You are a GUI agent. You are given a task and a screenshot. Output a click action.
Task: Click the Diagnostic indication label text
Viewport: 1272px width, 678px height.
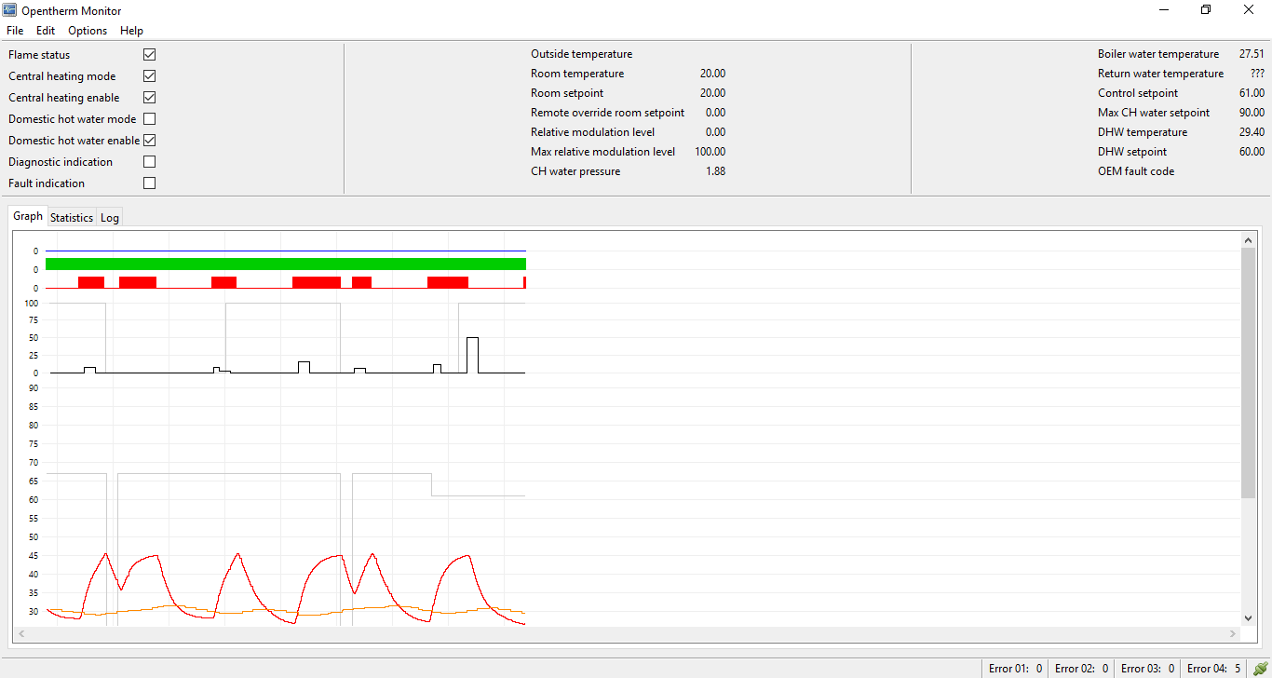pos(61,162)
